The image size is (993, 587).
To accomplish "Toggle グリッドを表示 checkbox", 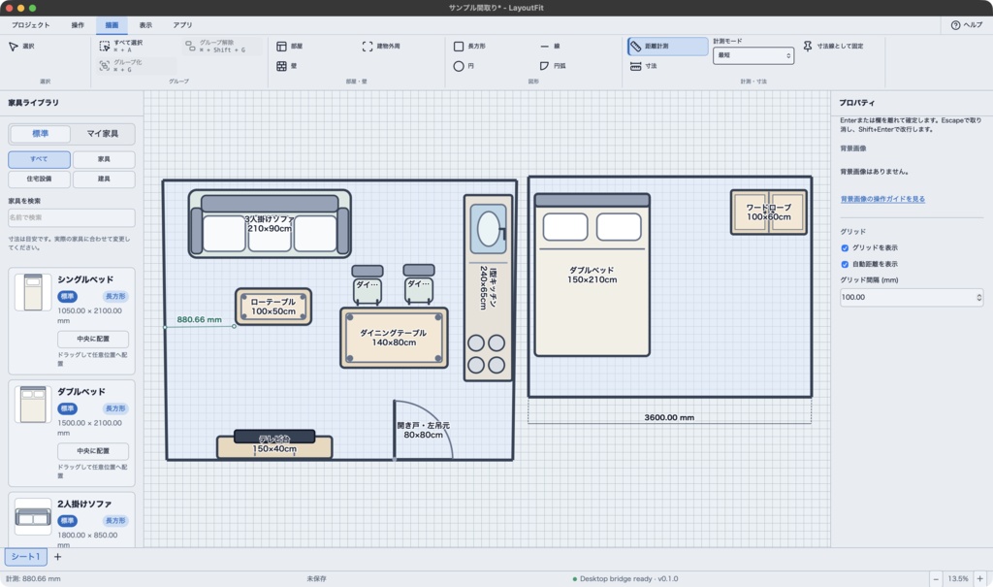I will coord(845,247).
